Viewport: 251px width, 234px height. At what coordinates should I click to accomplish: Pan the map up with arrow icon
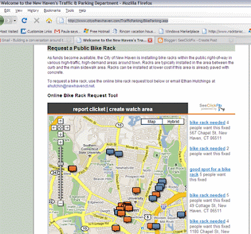click(60, 121)
